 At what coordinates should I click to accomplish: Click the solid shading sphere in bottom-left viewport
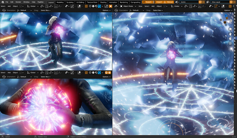(93, 73)
